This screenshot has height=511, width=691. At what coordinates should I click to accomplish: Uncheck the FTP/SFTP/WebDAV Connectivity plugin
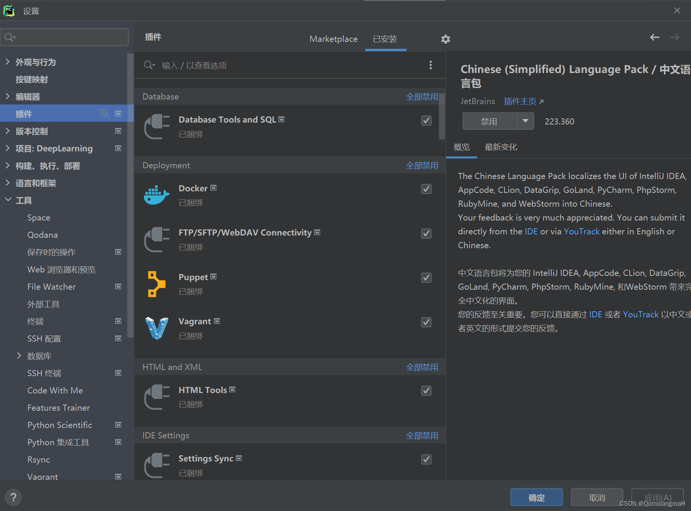click(x=426, y=234)
